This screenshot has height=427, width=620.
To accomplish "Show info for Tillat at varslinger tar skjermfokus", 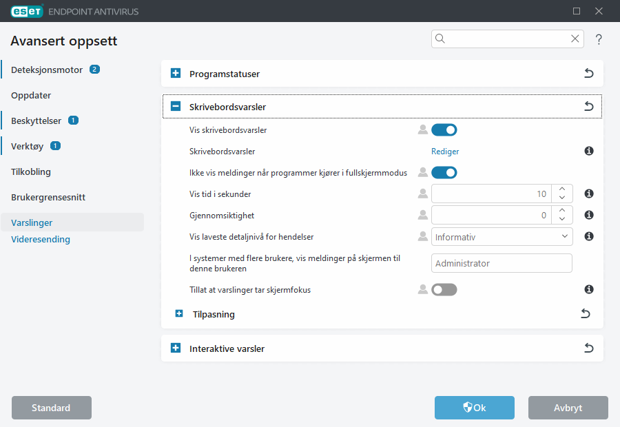I will pos(589,289).
